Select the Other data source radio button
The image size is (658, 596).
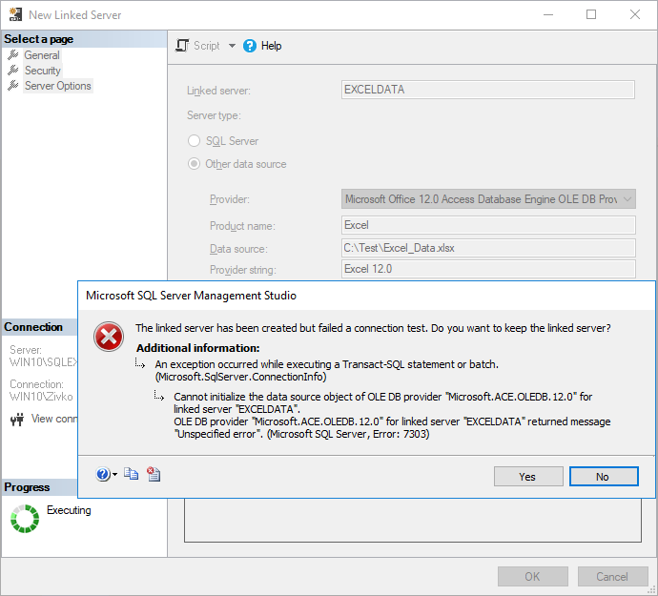tap(194, 164)
